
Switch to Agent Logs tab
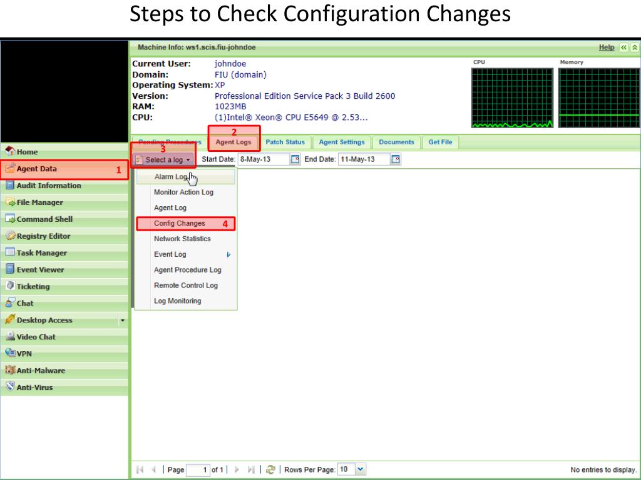(x=233, y=142)
